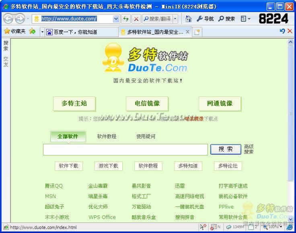Open the tab list dropdown arrow

point(42,32)
